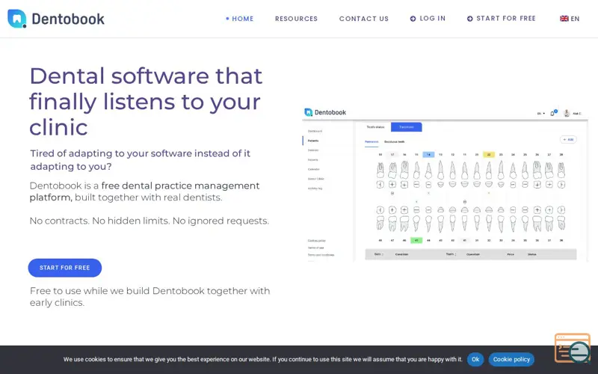Go to the HOME menu item

(x=240, y=19)
